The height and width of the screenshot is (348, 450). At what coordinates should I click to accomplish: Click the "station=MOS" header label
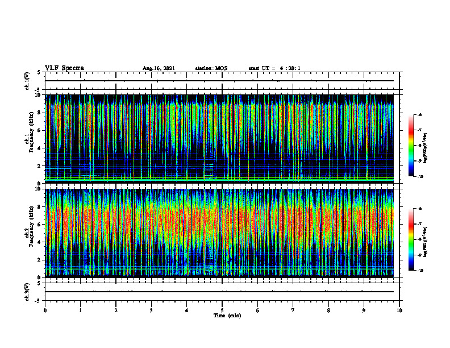[211, 68]
